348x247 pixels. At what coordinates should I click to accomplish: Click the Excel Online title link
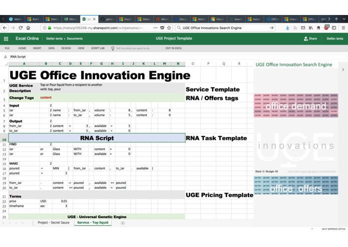[x=27, y=38]
